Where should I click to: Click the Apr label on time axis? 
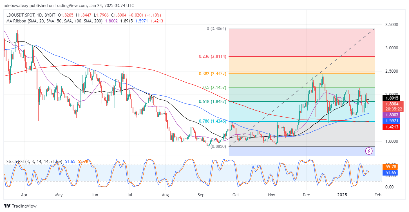point(24,195)
